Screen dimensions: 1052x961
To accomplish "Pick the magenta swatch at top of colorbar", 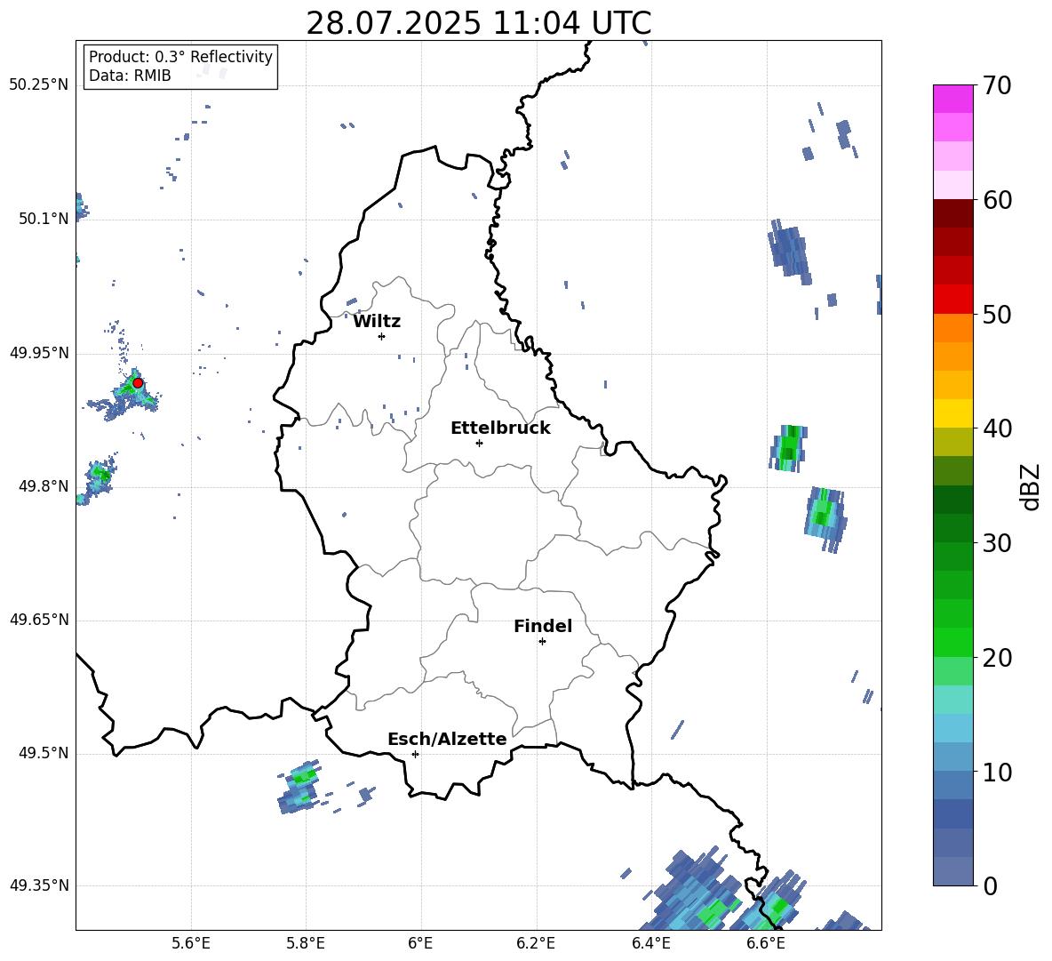I will coord(952,99).
